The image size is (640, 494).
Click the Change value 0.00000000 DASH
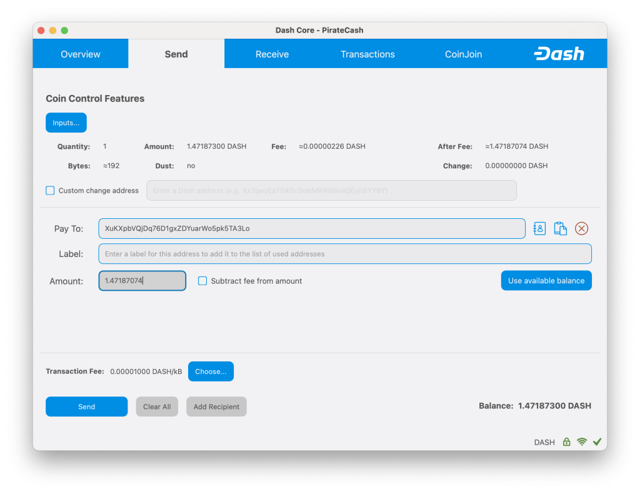516,166
